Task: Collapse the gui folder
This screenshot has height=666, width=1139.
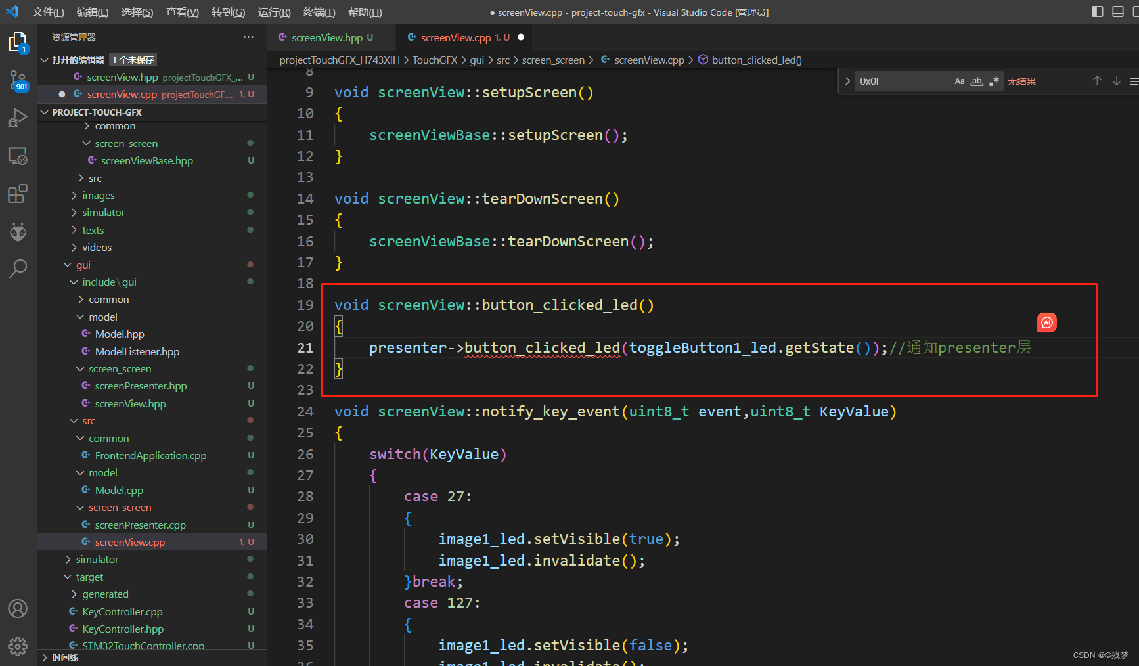Action: click(x=68, y=265)
